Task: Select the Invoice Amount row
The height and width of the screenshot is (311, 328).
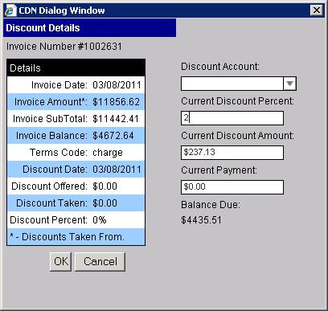Action: [76, 102]
